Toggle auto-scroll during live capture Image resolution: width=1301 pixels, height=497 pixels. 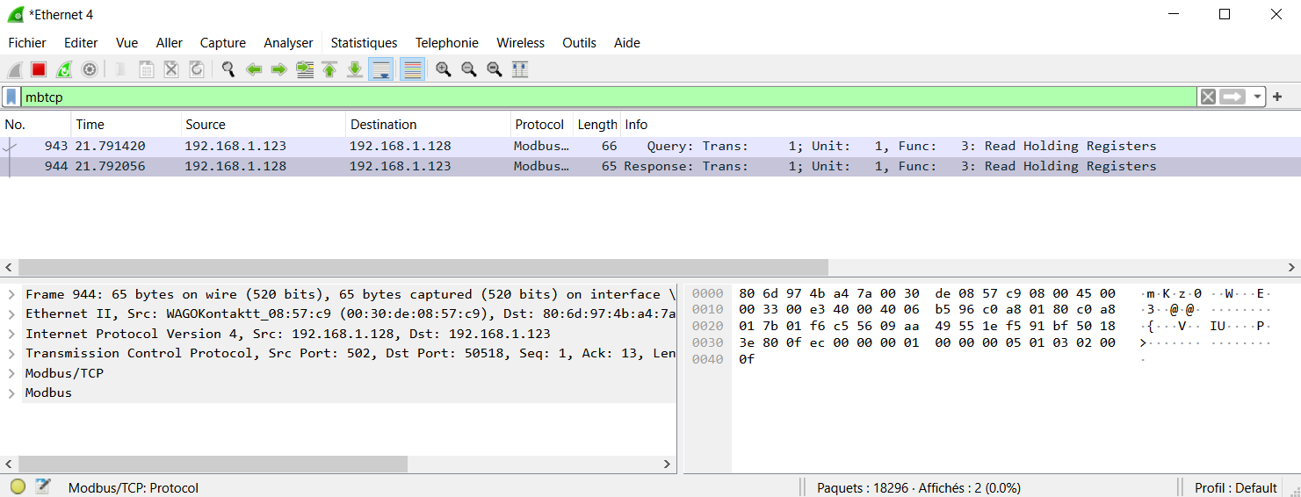[x=381, y=69]
